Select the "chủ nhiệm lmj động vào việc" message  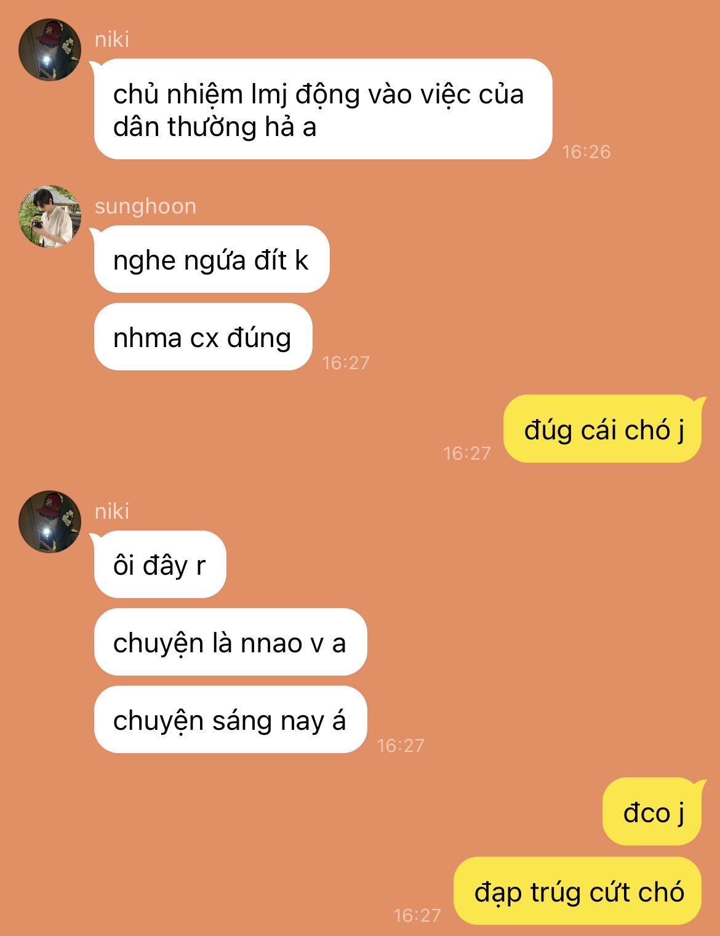(323, 110)
